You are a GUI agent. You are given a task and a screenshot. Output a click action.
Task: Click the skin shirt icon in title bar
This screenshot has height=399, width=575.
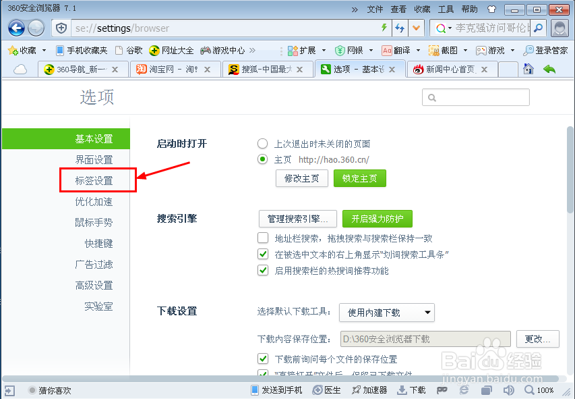(491, 9)
